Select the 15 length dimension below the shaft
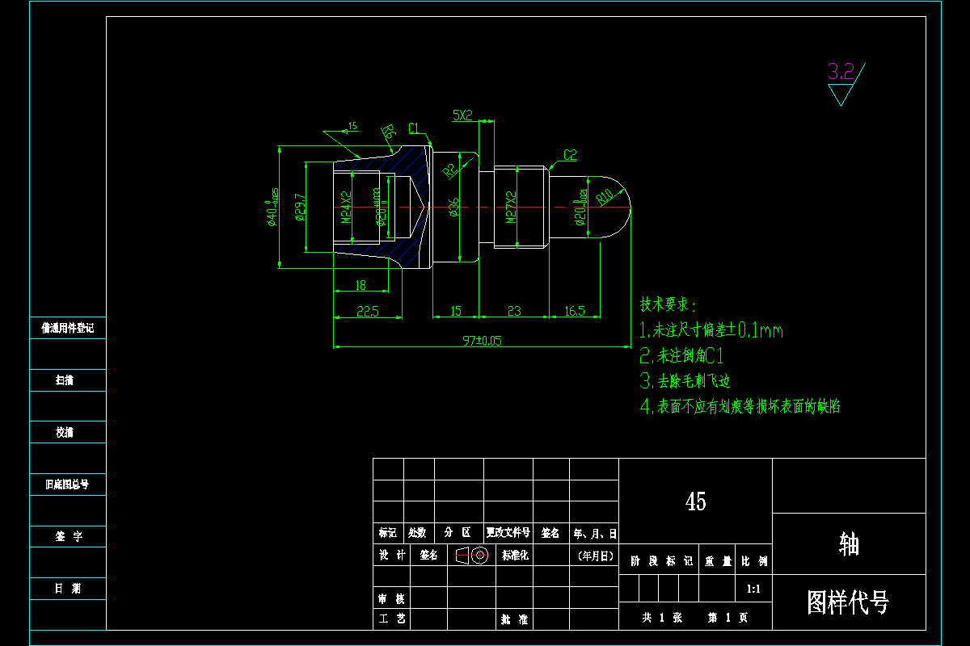 point(455,311)
